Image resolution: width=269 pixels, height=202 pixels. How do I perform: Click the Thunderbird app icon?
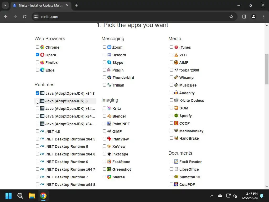click(109, 78)
